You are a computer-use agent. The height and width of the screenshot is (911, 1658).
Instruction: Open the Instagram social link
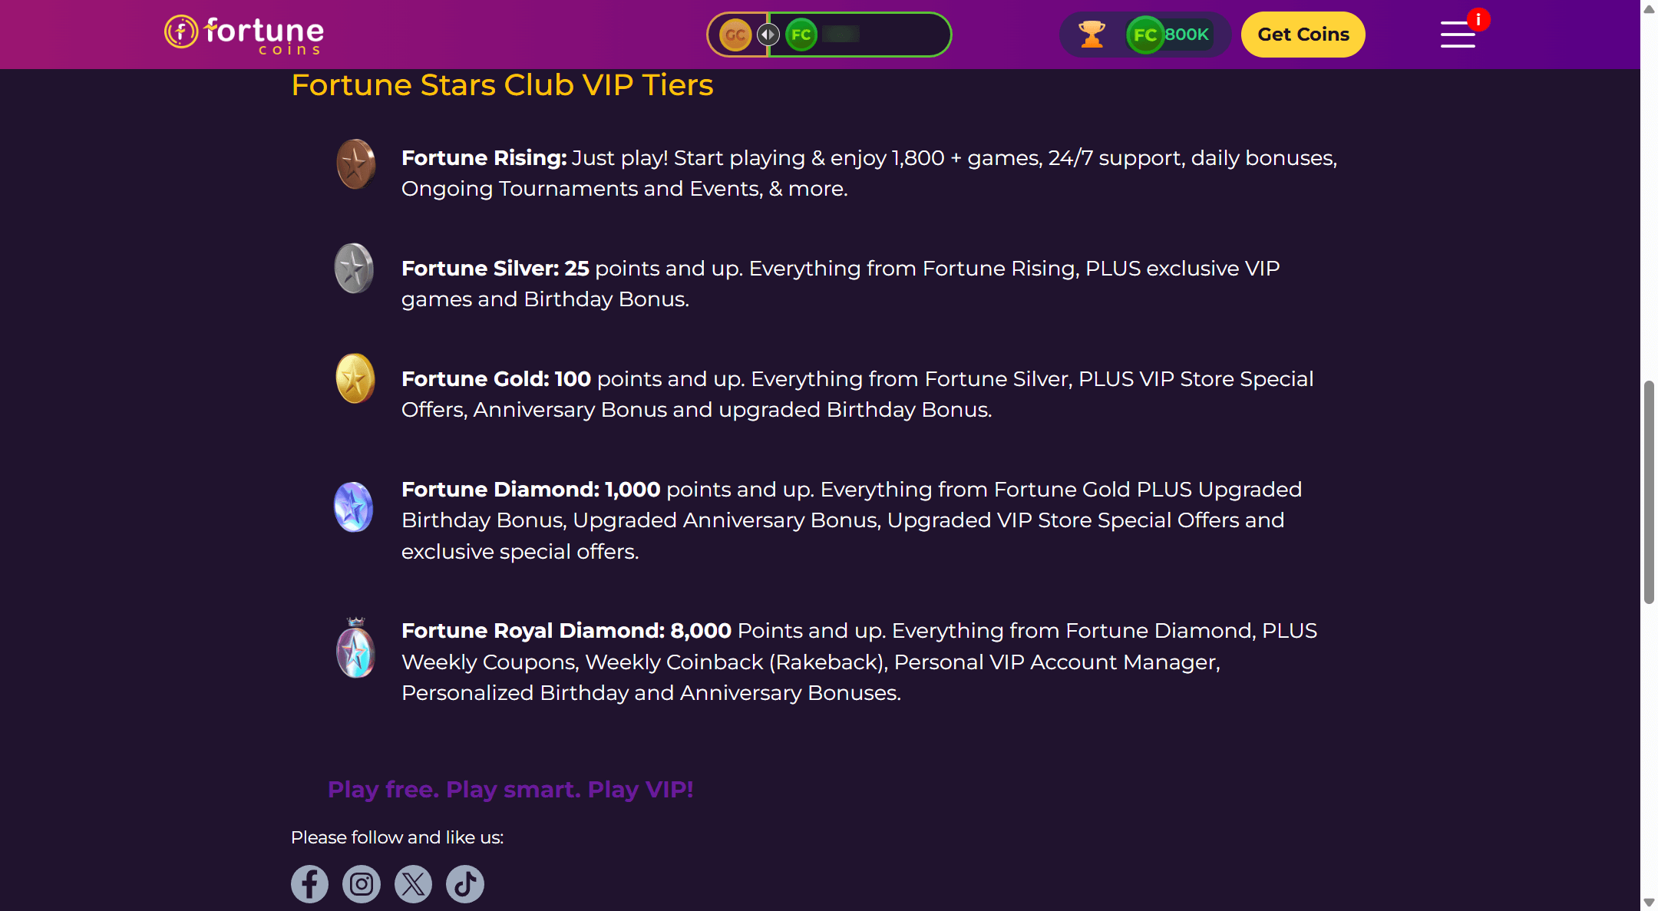pos(362,884)
